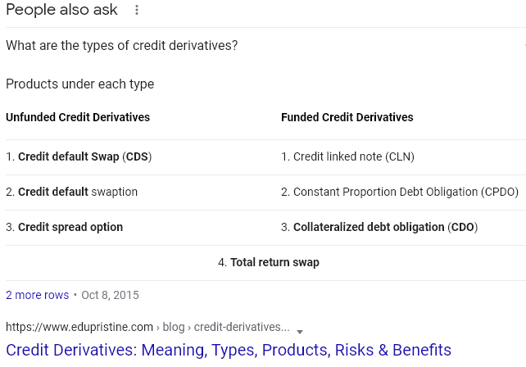Image resolution: width=526 pixels, height=367 pixels.
Task: Click the 'Oct 8, 2015' date text
Action: coord(110,295)
